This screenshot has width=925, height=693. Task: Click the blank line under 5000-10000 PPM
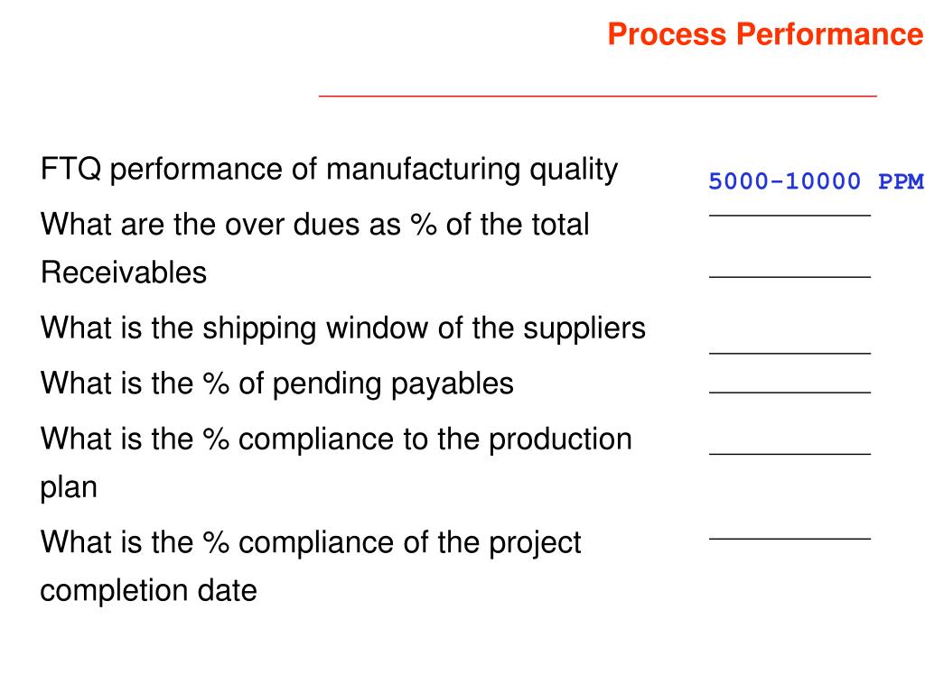coord(790,216)
